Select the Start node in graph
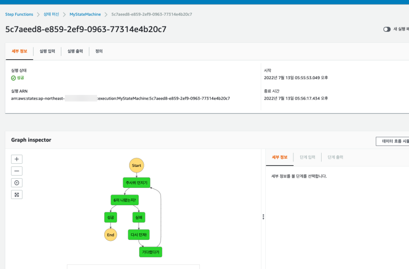The height and width of the screenshot is (269, 409). pyautogui.click(x=137, y=165)
